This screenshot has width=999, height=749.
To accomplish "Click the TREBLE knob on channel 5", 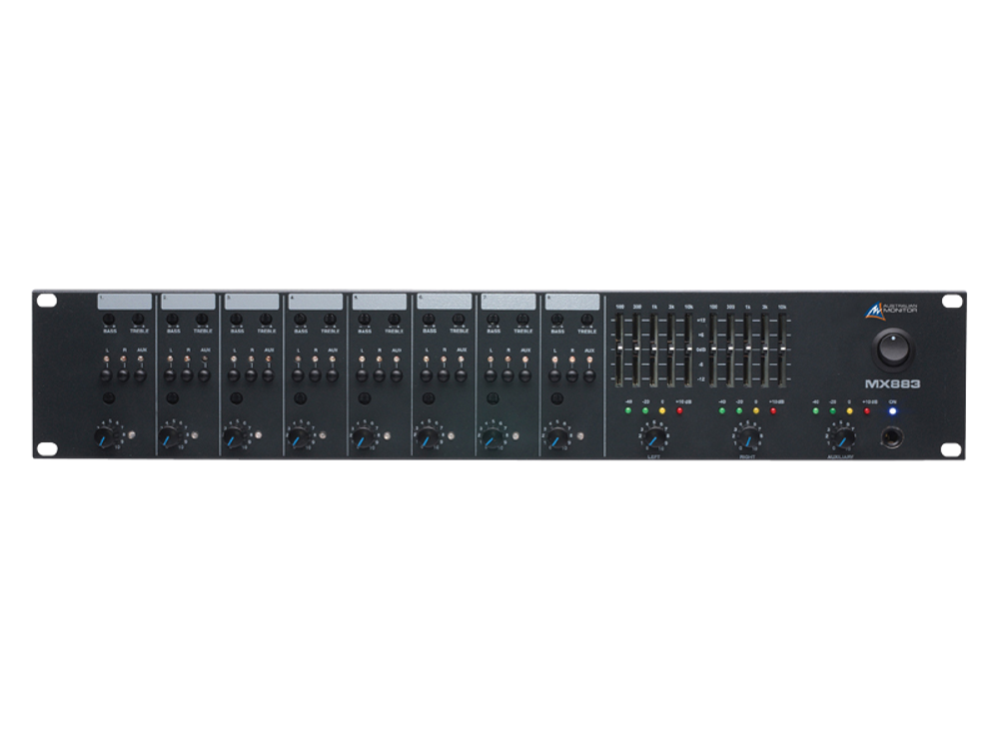I will click(x=392, y=321).
